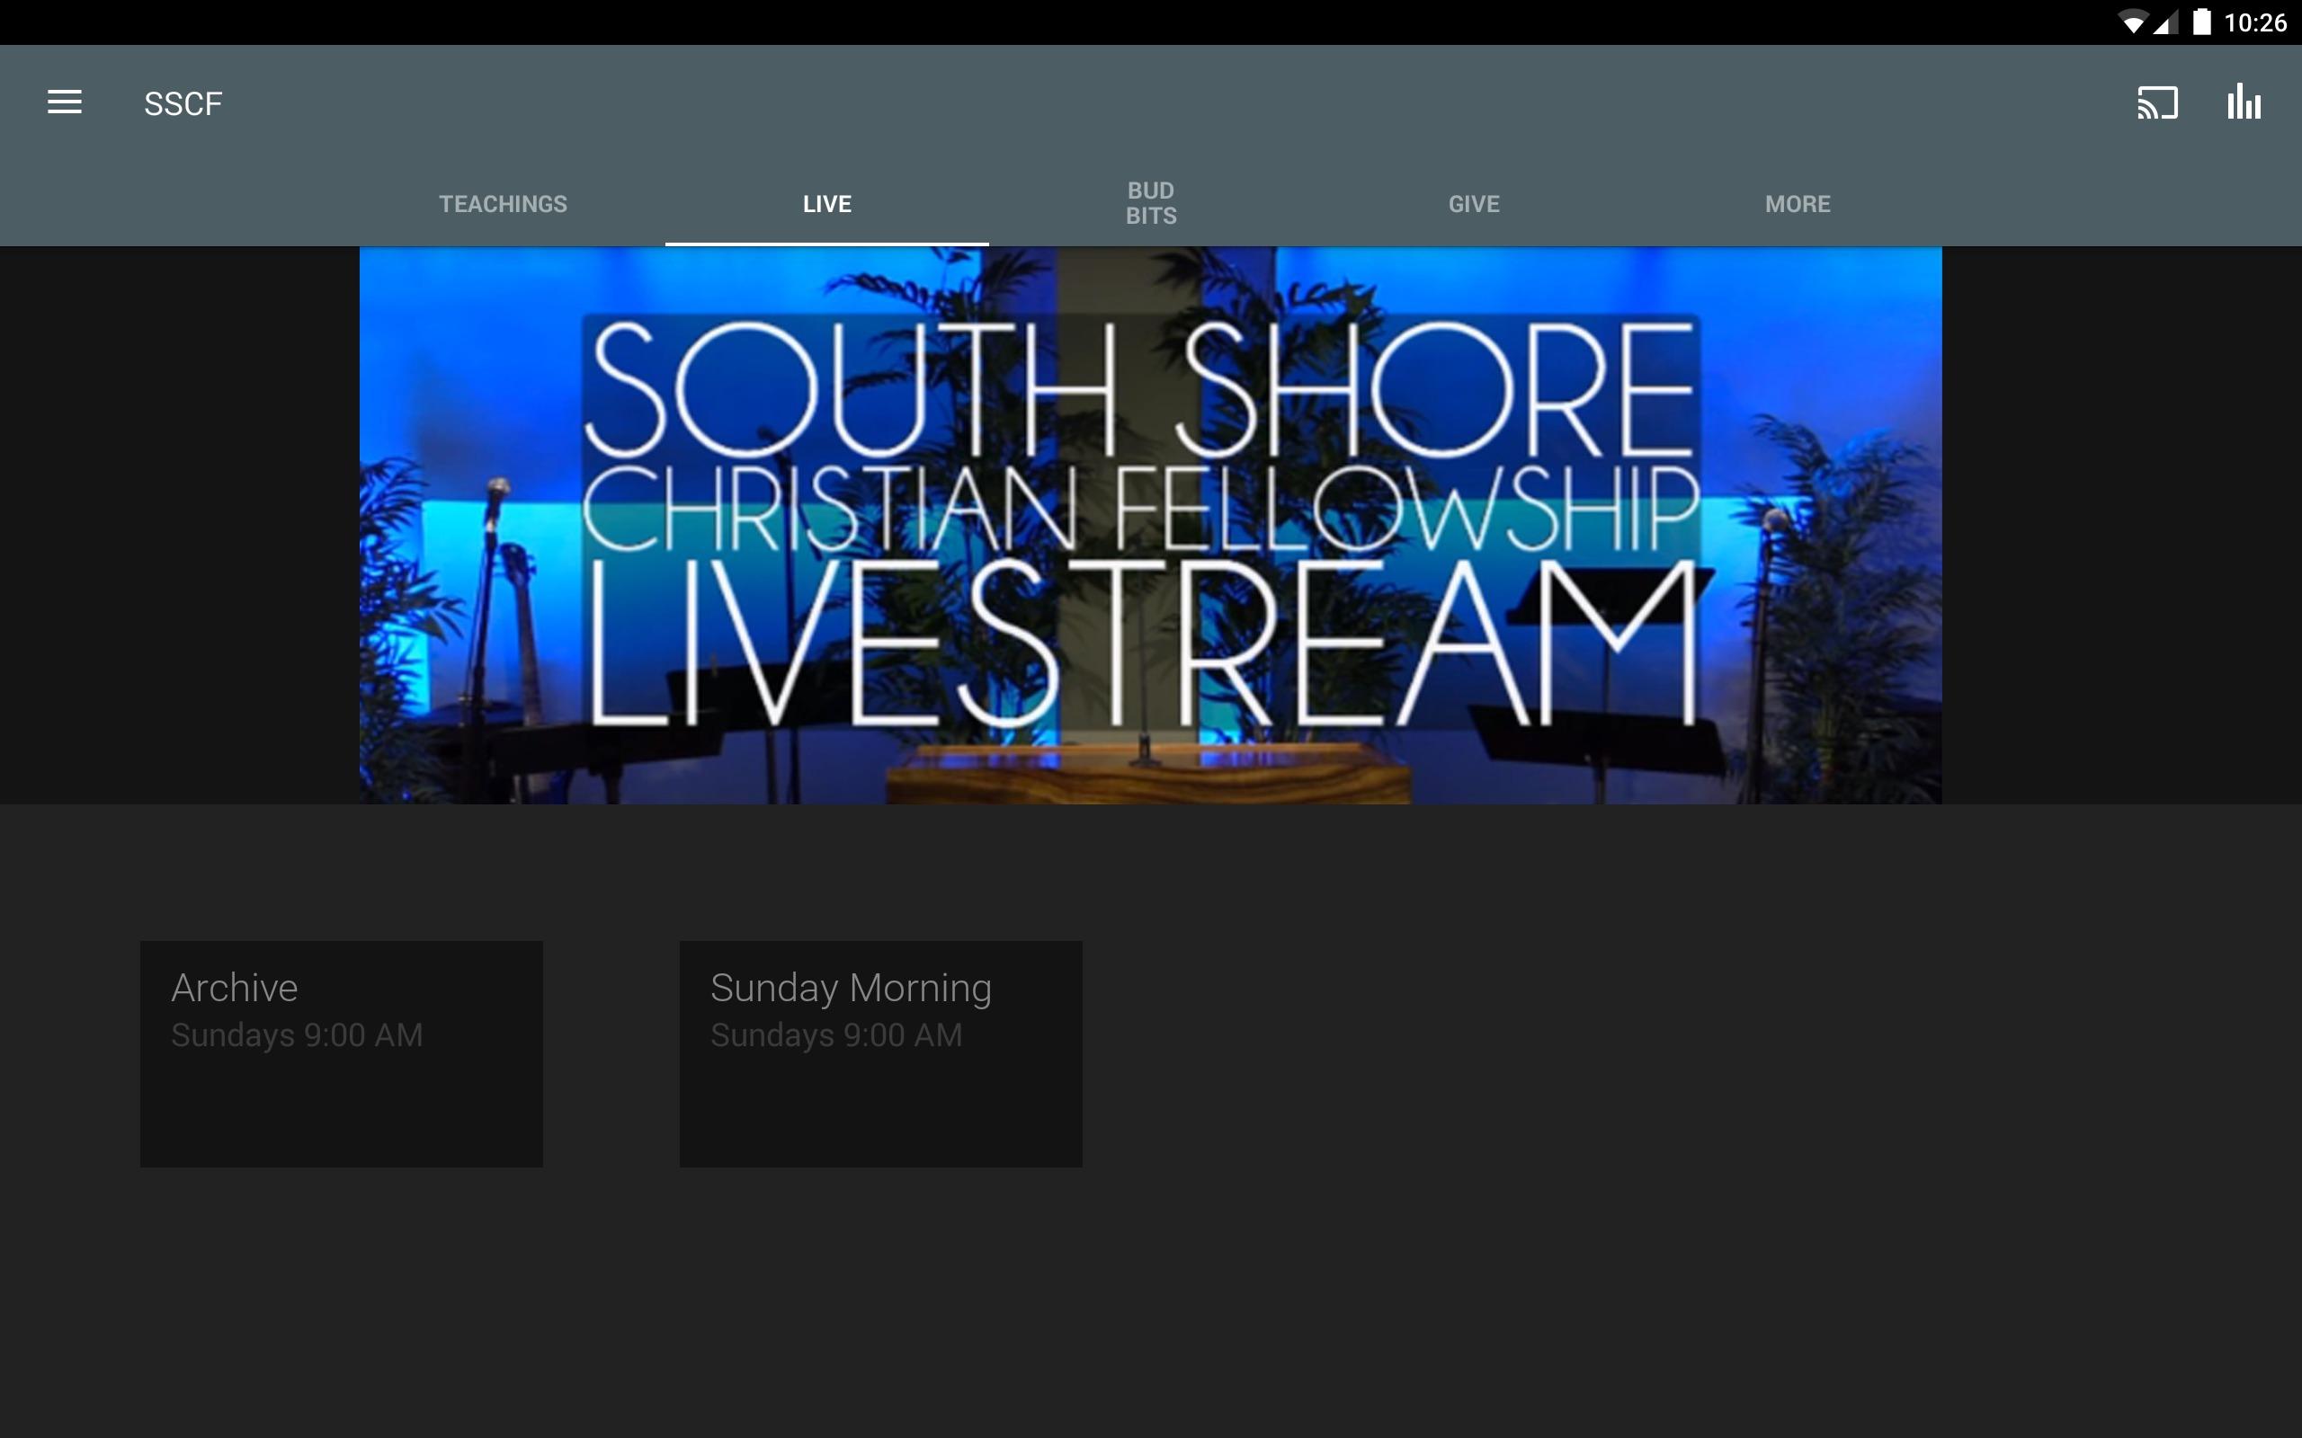Open the audio equalizer bars icon
The width and height of the screenshot is (2302, 1438).
(2243, 102)
